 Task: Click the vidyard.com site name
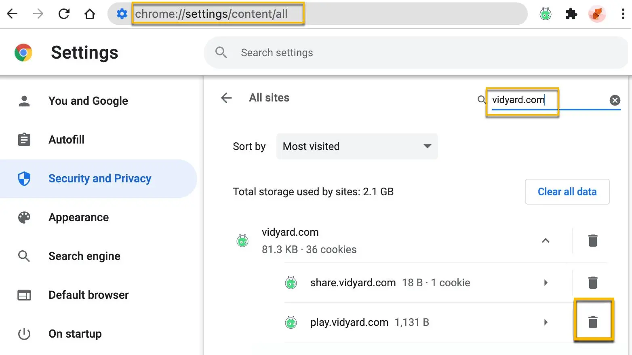coord(290,232)
